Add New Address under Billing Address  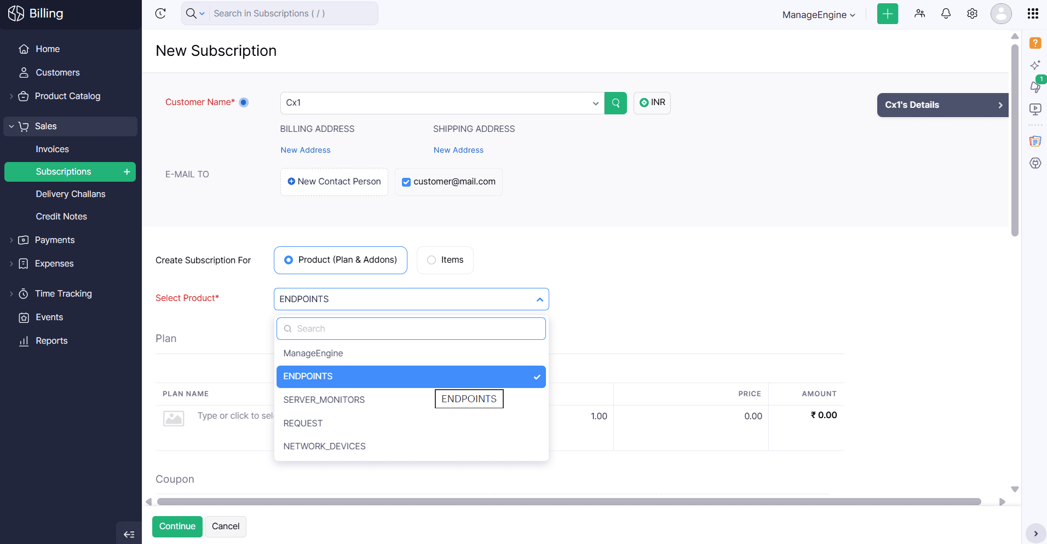coord(306,150)
